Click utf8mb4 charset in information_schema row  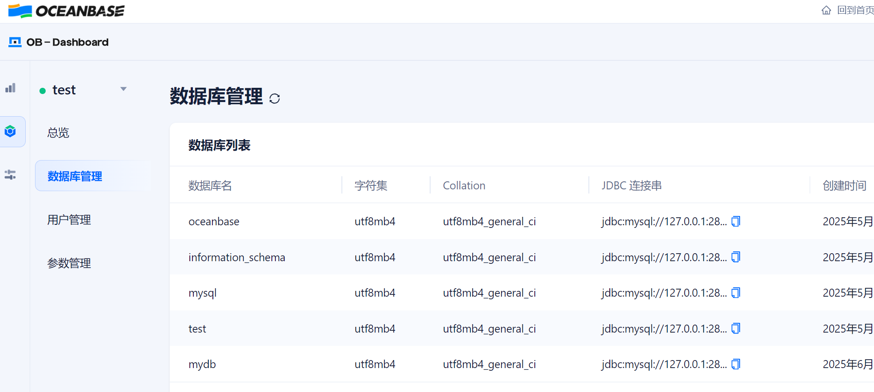tap(375, 257)
